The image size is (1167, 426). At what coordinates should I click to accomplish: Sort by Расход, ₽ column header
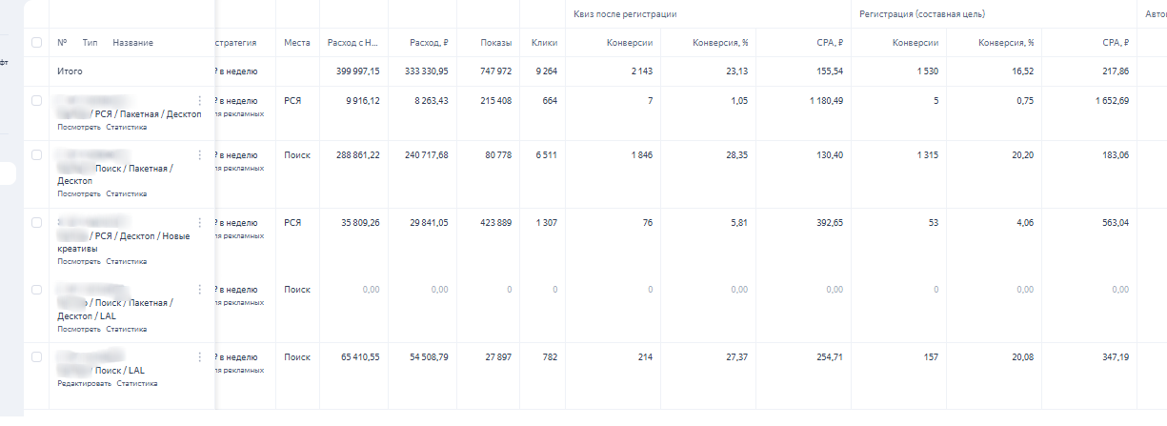(428, 43)
